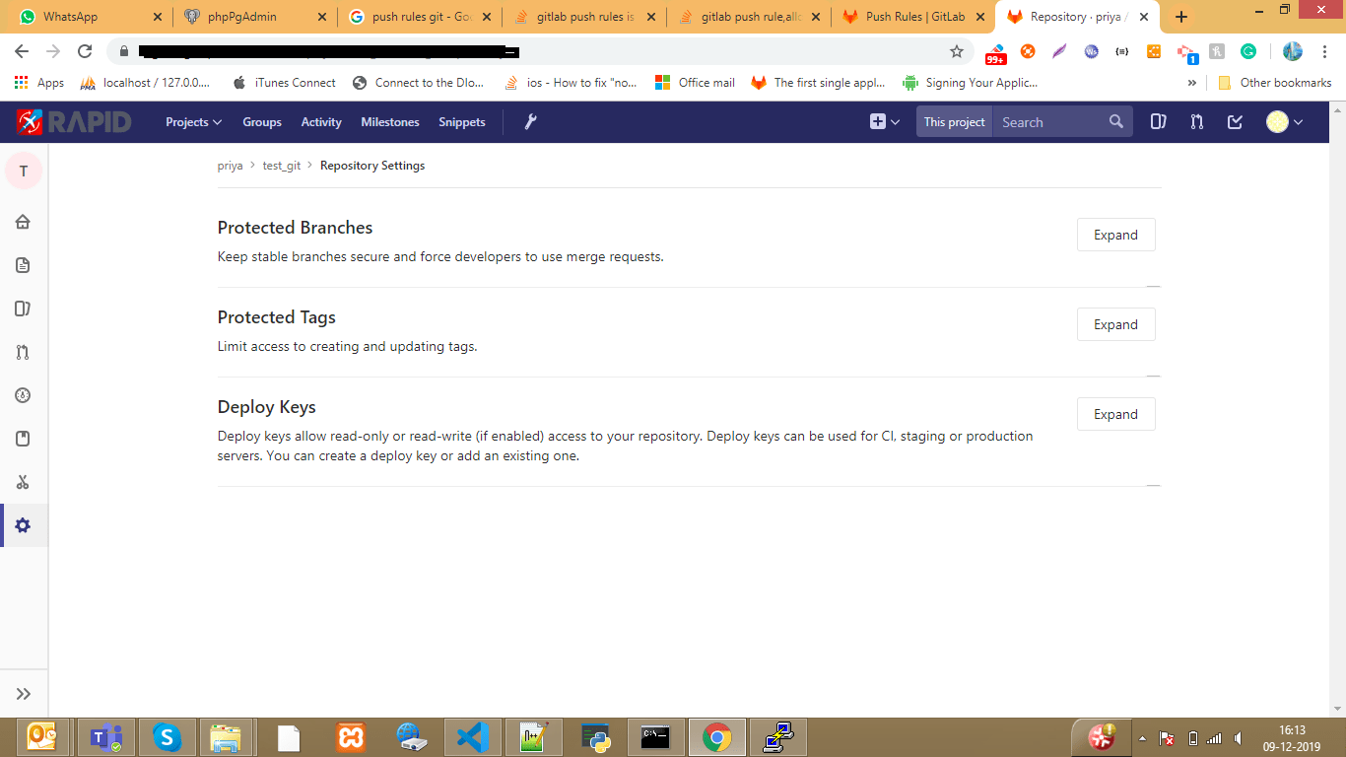The height and width of the screenshot is (757, 1346).
Task: Open your To-Do List check icon
Action: click(x=1235, y=121)
